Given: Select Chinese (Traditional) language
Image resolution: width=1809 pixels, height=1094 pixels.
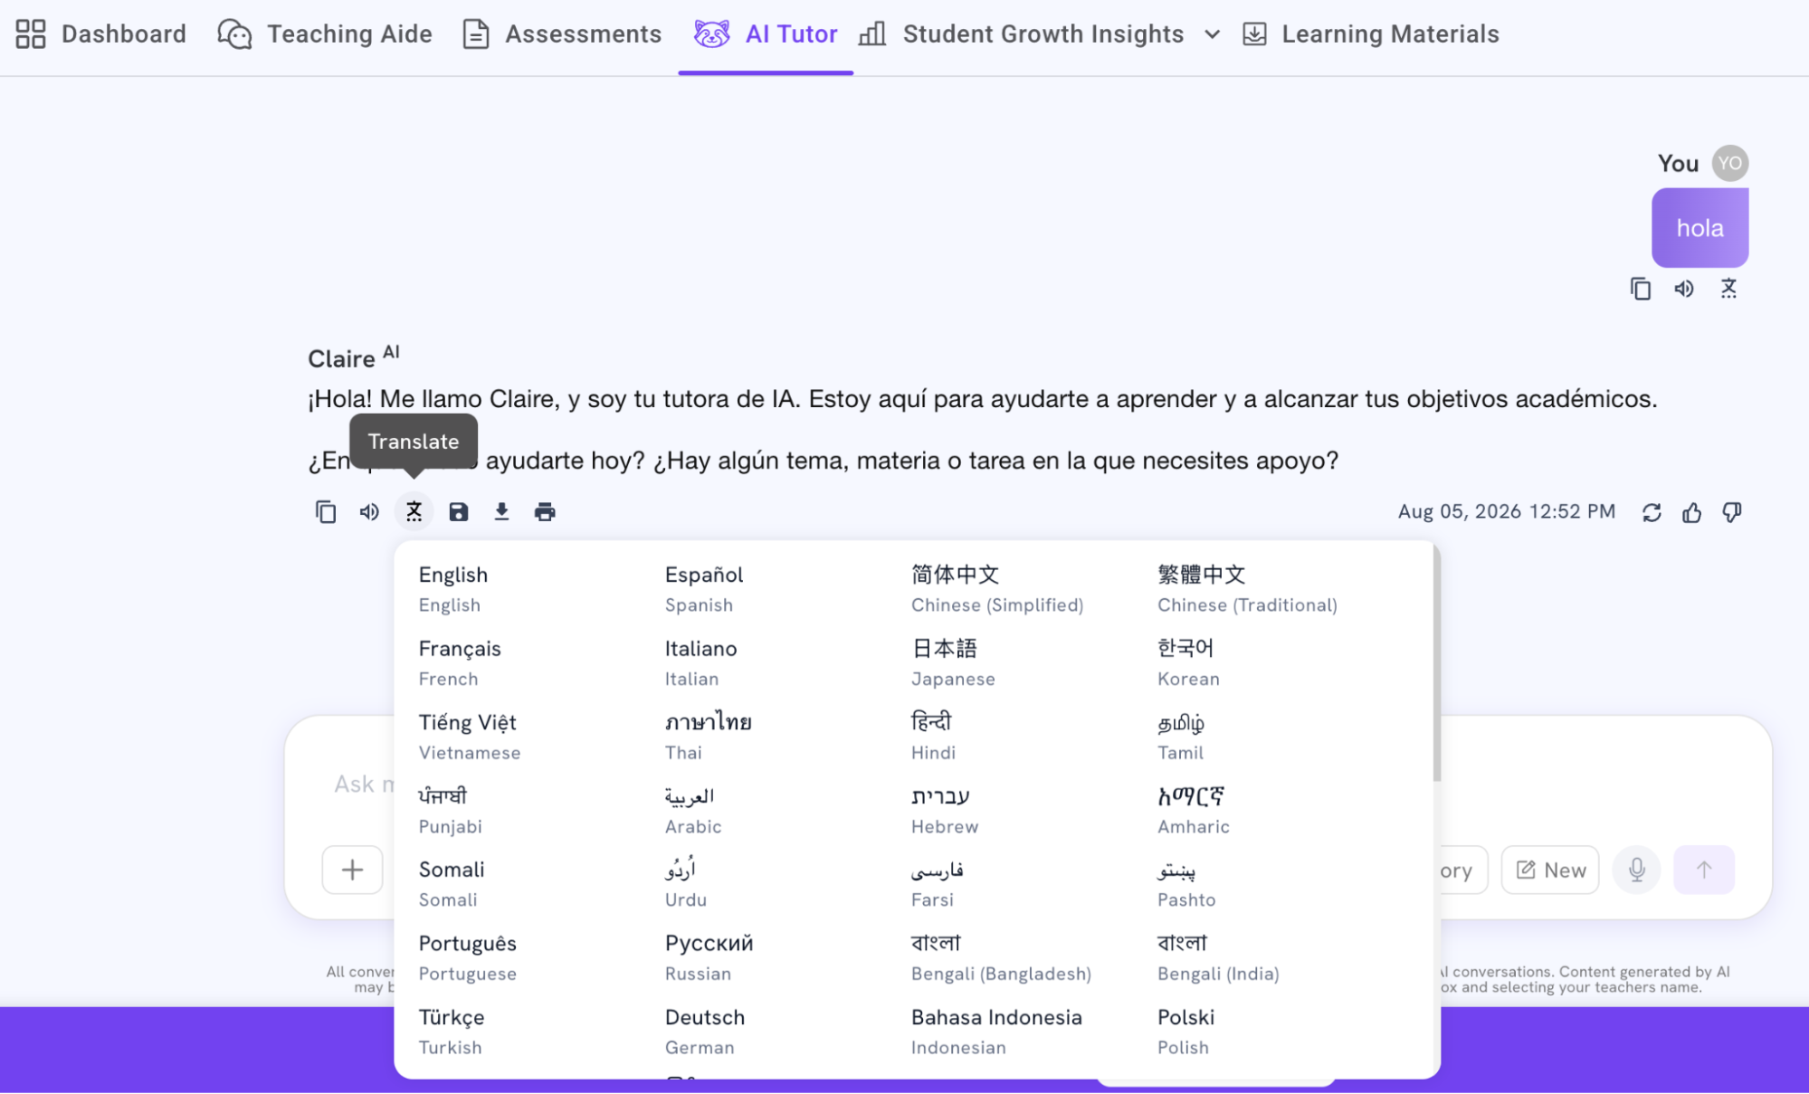Looking at the screenshot, I should tap(1247, 589).
